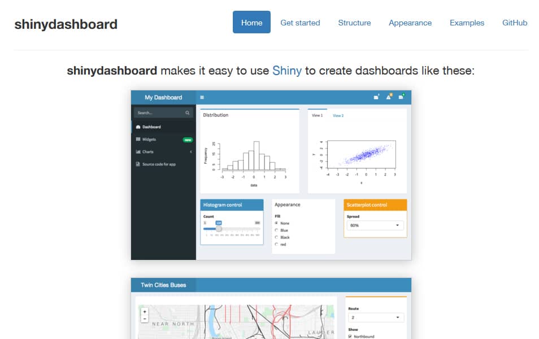
Task: Click the Count slider handle
Action: [219, 229]
